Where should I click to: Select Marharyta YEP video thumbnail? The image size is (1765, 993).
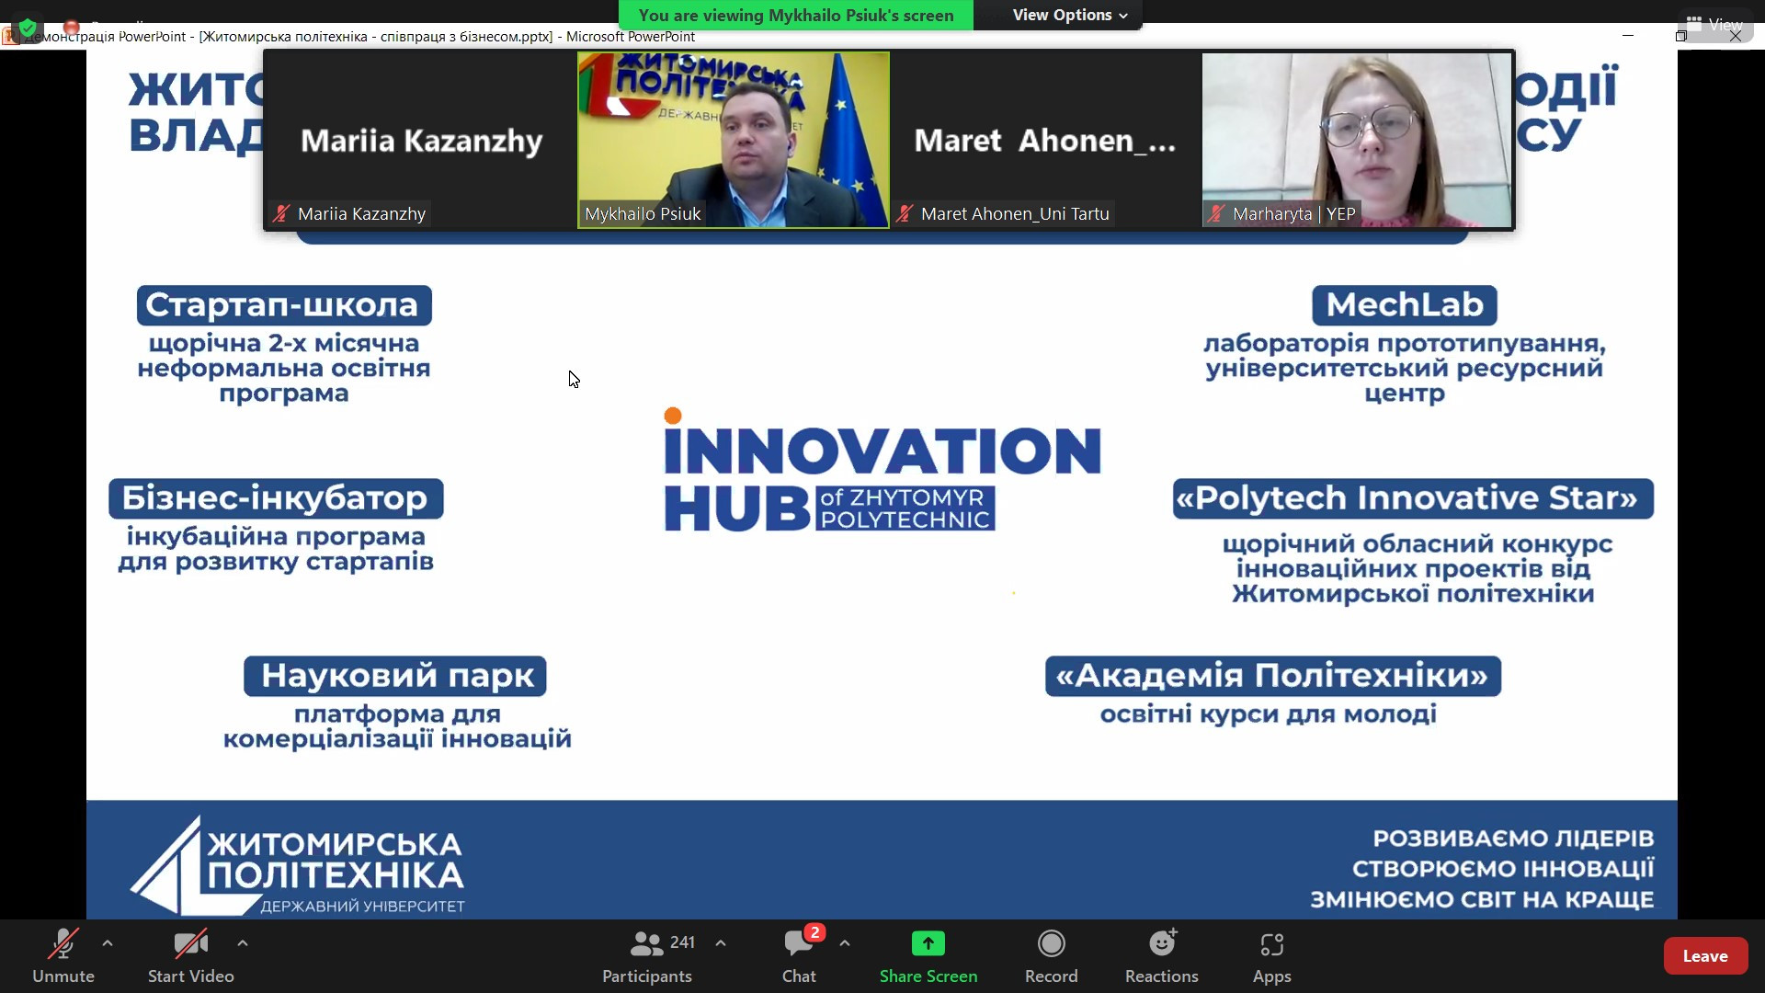tap(1357, 139)
